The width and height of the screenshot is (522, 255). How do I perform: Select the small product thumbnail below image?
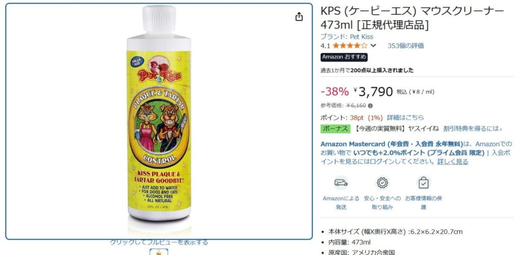[159, 251]
